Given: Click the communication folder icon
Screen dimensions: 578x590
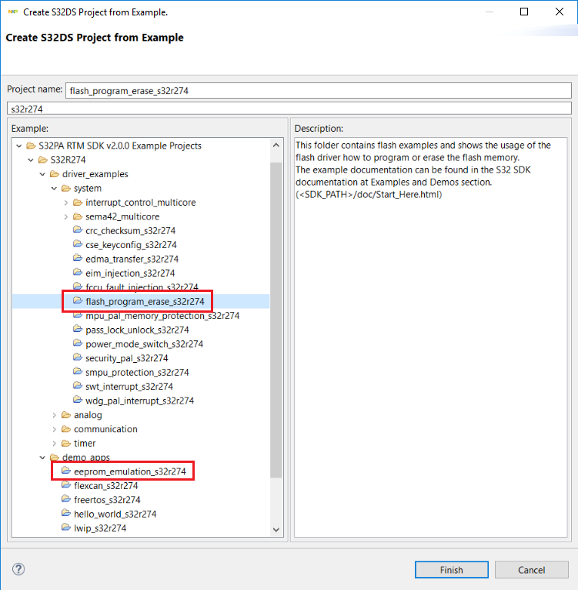Looking at the screenshot, I should coord(66,429).
